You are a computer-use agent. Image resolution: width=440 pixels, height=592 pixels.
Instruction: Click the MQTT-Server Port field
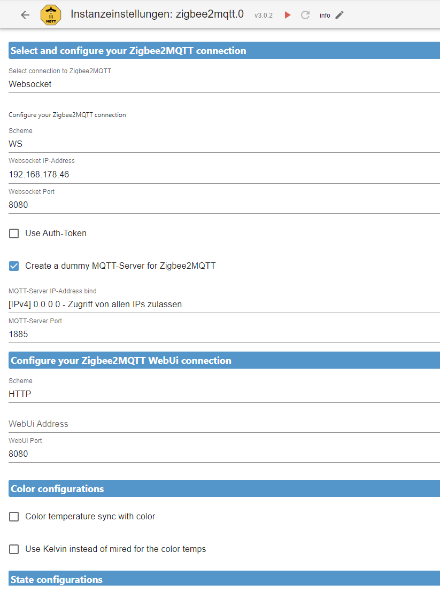click(224, 334)
